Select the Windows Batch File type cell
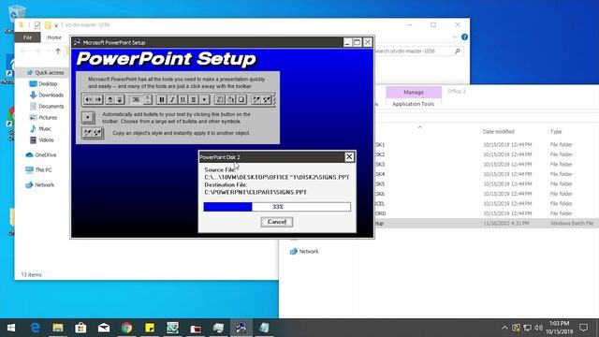This screenshot has height=337, width=599. point(572,223)
